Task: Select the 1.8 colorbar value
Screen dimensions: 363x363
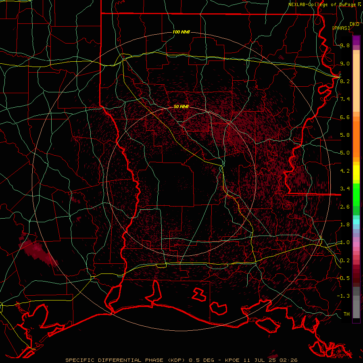Action: tap(345, 225)
